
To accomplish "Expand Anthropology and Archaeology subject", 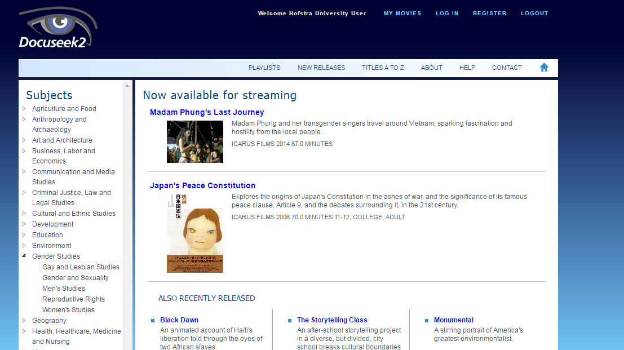I will 24,119.
